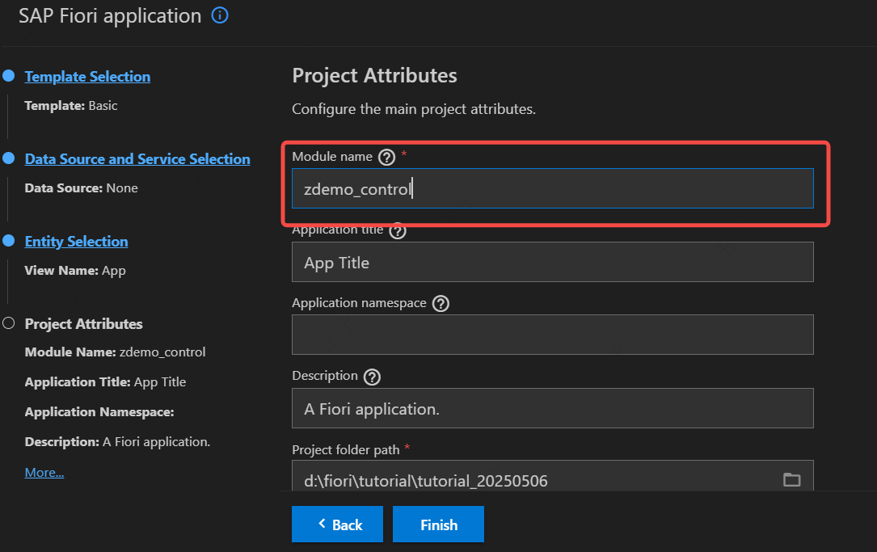The width and height of the screenshot is (877, 552).
Task: Open the folder browse icon for project path
Action: (x=791, y=480)
